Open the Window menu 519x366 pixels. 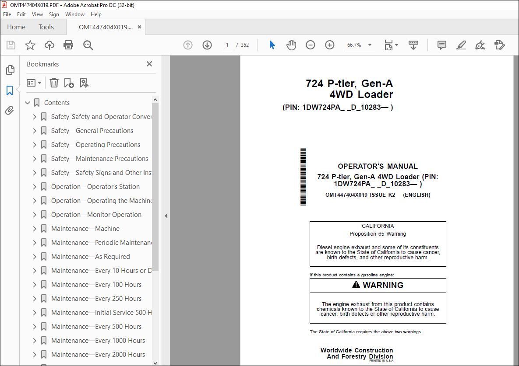pyautogui.click(x=75, y=14)
